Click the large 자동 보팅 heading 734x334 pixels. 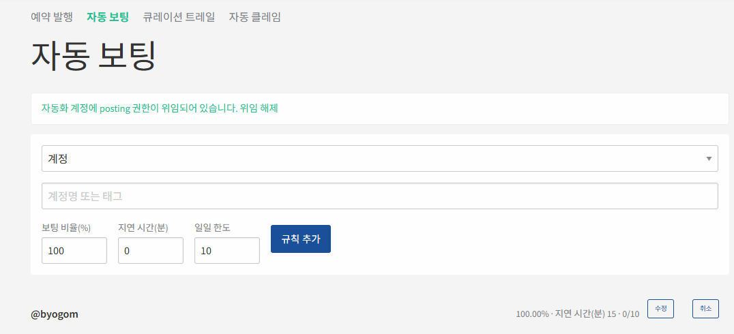point(93,56)
